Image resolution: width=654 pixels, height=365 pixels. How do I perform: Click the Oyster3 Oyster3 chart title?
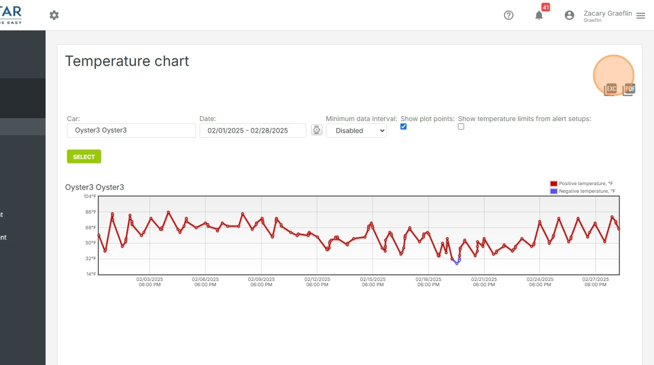(95, 187)
